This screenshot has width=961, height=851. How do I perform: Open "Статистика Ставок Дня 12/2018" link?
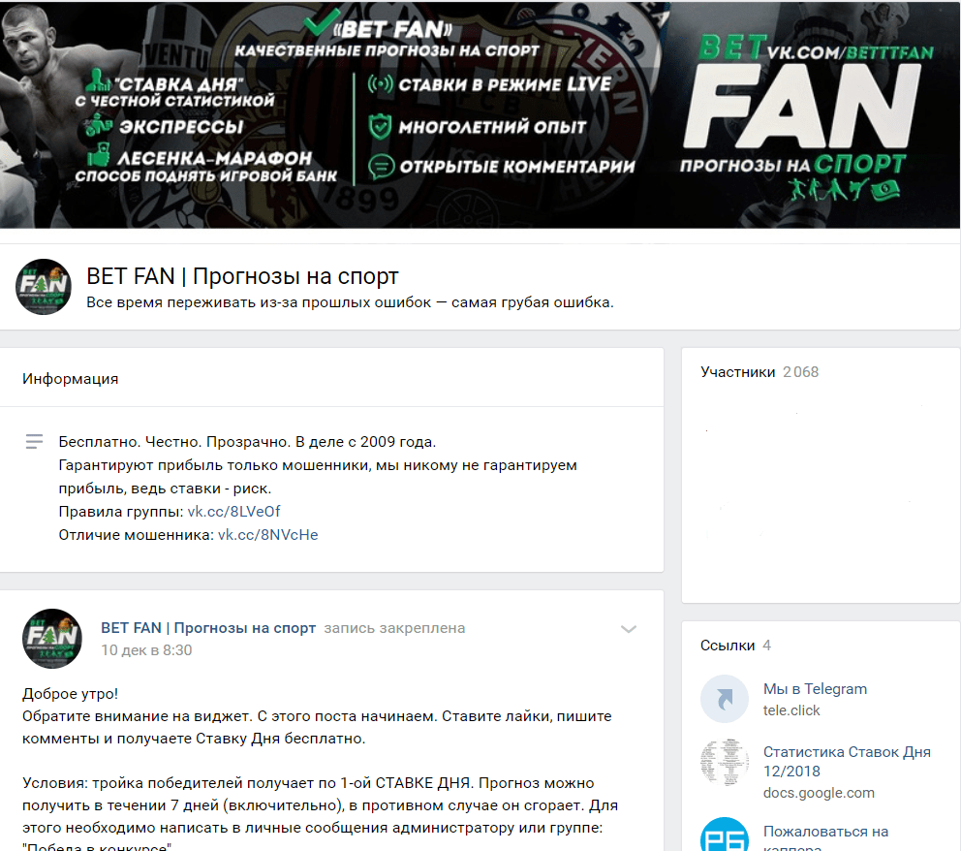tap(847, 762)
